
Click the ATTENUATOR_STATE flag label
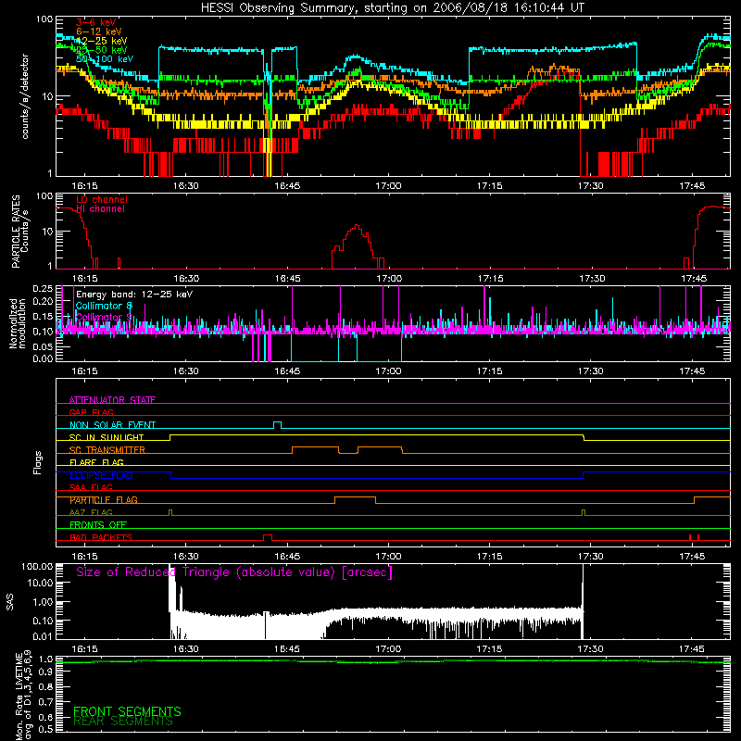click(x=112, y=400)
